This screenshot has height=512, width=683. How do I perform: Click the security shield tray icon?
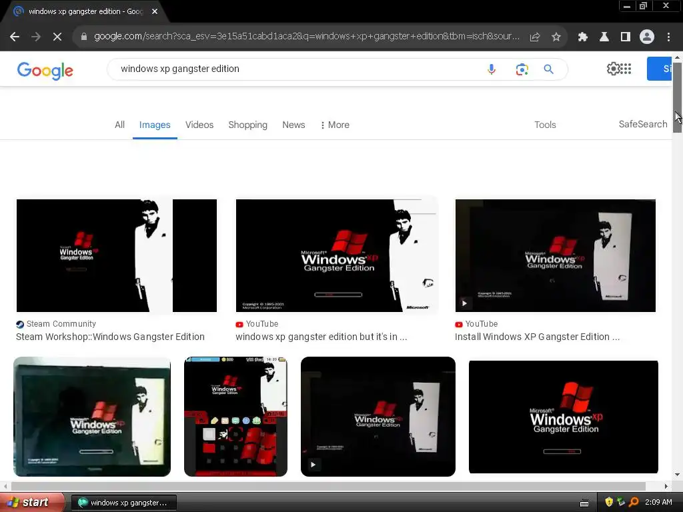(x=608, y=502)
